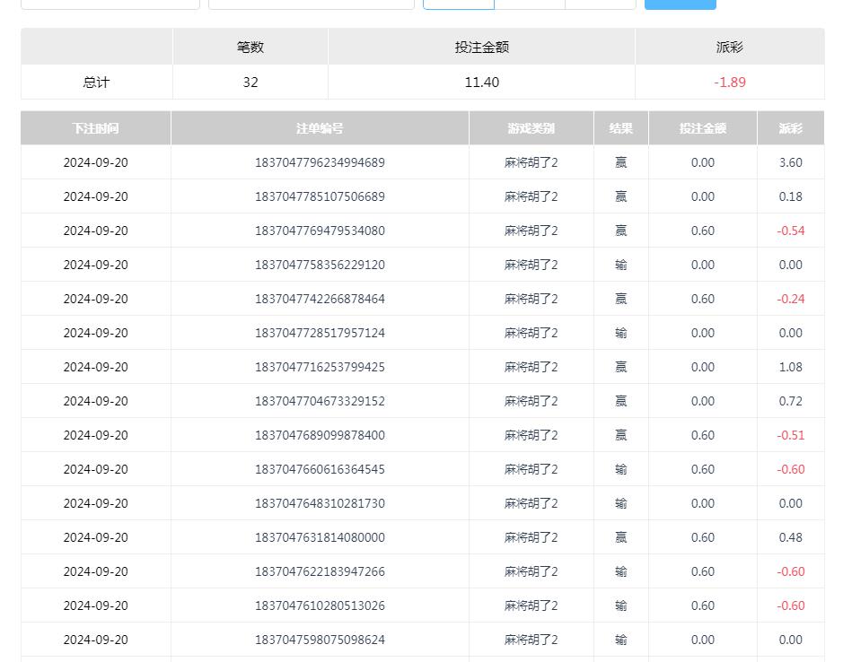The width and height of the screenshot is (852, 662).
Task: Click order number 1837047631814080000
Action: 320,537
